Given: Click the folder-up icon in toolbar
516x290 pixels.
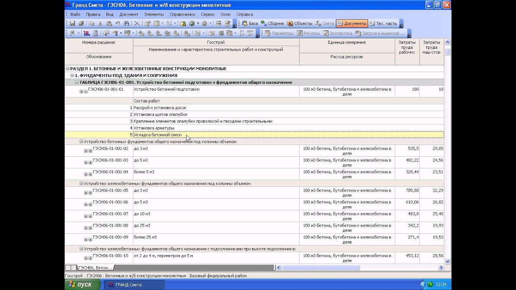Looking at the screenshot, I should [183, 23].
